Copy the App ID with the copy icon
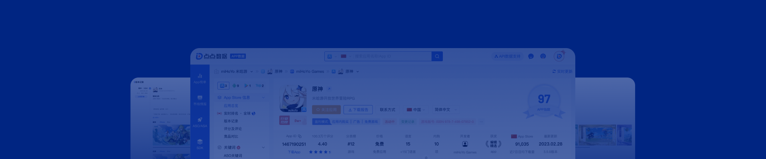766x159 pixels. (x=300, y=136)
